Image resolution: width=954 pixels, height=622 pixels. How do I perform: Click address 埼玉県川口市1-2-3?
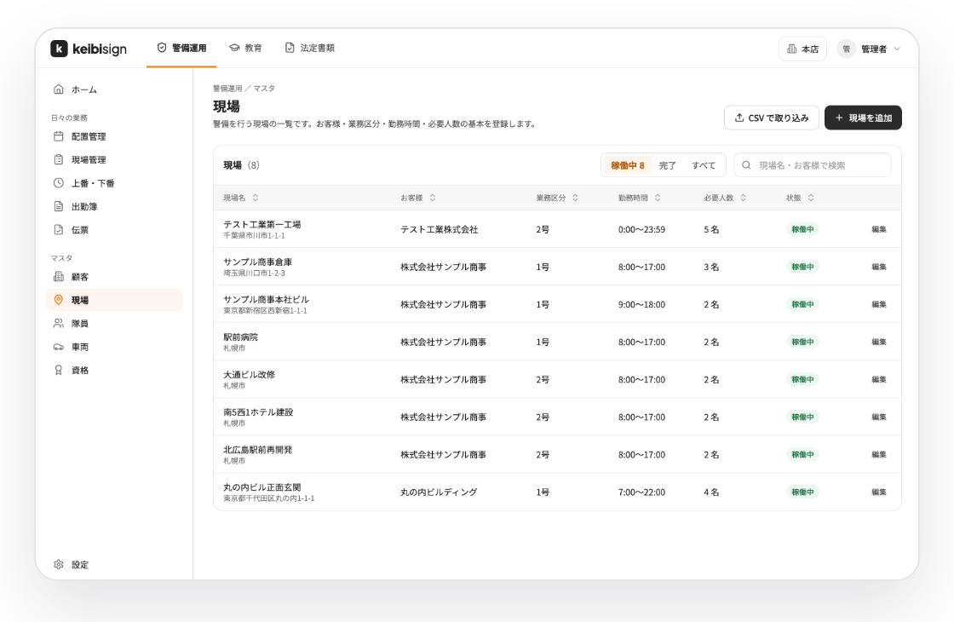tap(255, 274)
